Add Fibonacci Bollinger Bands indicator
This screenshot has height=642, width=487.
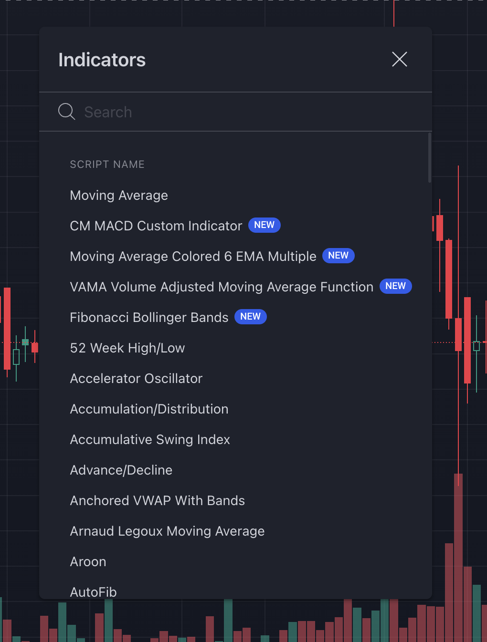(149, 318)
